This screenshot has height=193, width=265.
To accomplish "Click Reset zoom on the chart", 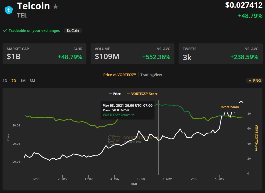I will click(230, 107).
